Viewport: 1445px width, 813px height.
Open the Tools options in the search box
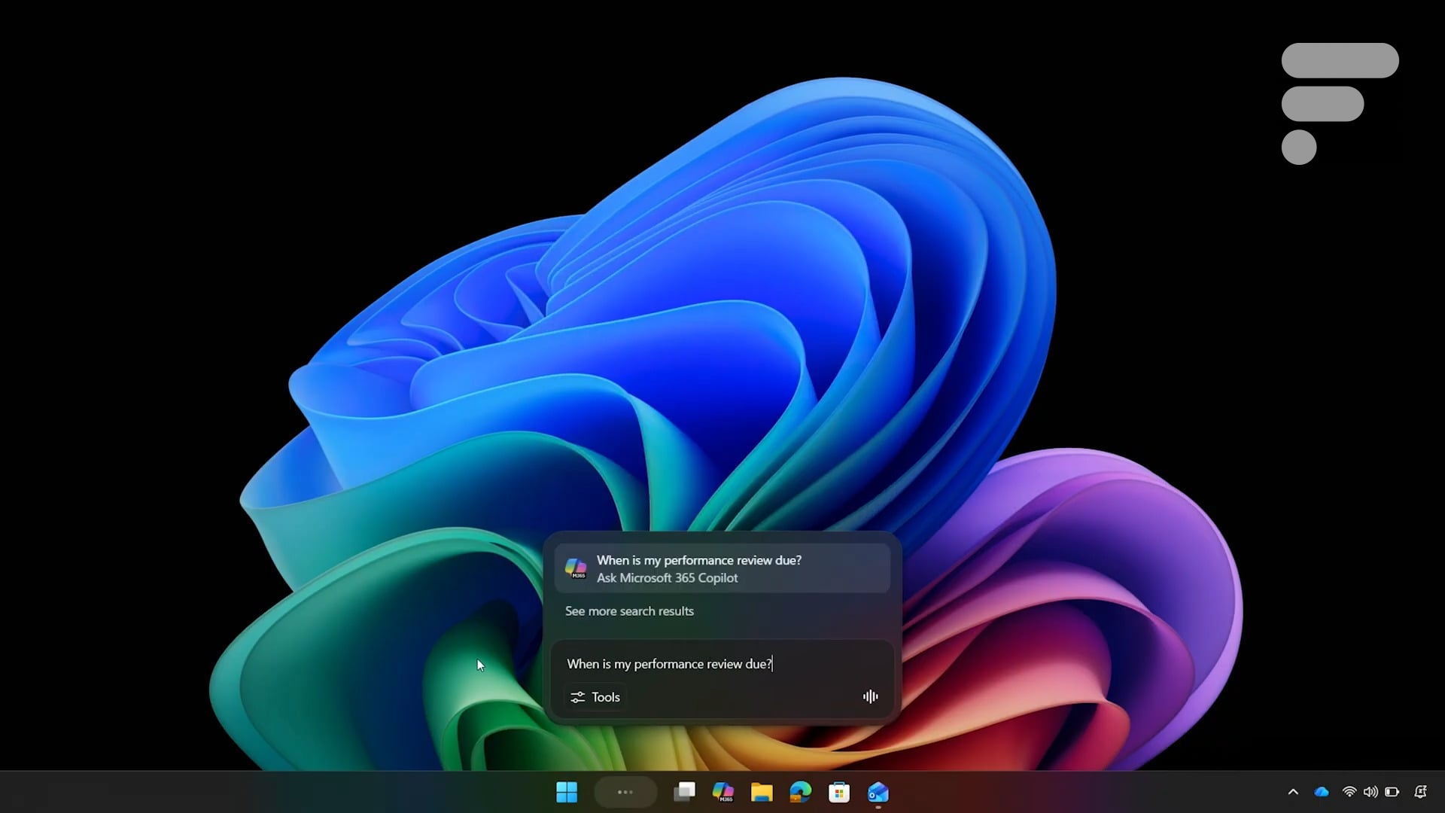pos(595,697)
